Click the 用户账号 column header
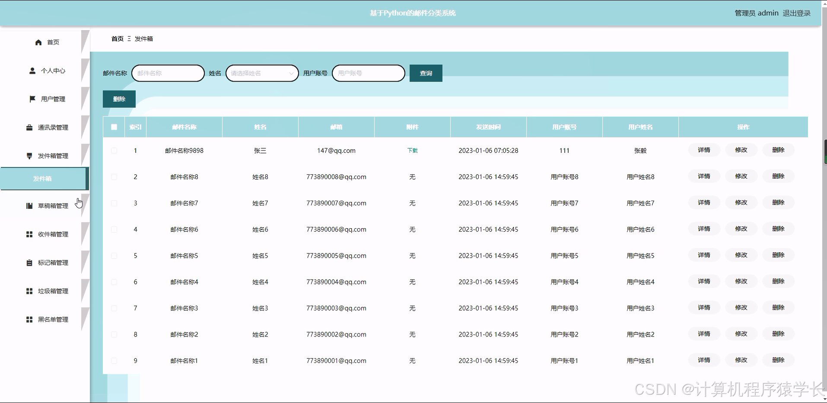This screenshot has height=403, width=827. coord(564,127)
